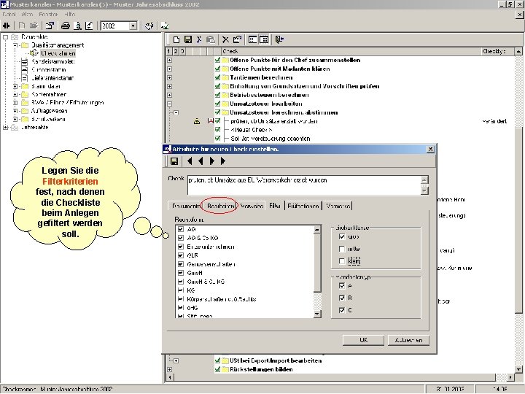
Task: Click the grid detail view icon in the checklist toolbar
Action: point(264,39)
